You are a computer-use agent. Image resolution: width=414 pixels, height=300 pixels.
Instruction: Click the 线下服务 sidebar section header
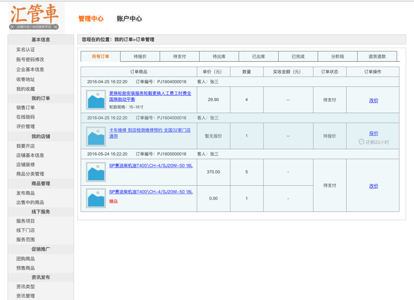point(41,212)
